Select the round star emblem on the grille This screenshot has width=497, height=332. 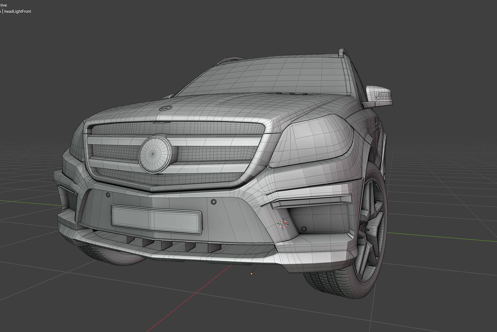(x=155, y=154)
